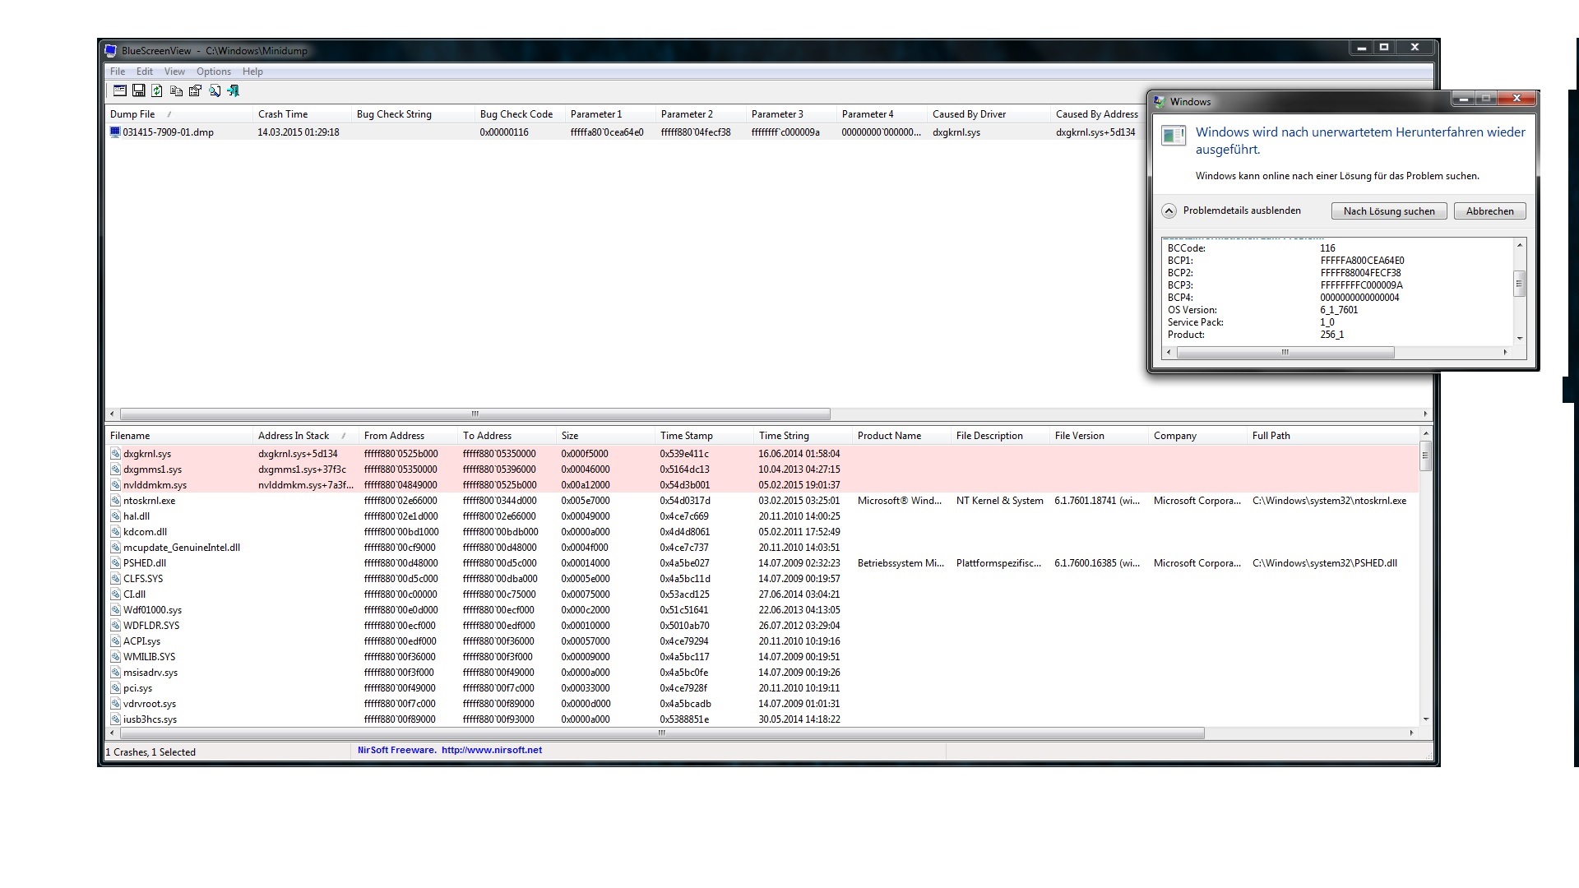
Task: Click the Advanced Options toolbar icon
Action: pos(119,90)
